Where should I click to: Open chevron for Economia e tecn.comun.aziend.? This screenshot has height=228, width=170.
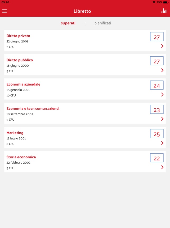(x=162, y=119)
